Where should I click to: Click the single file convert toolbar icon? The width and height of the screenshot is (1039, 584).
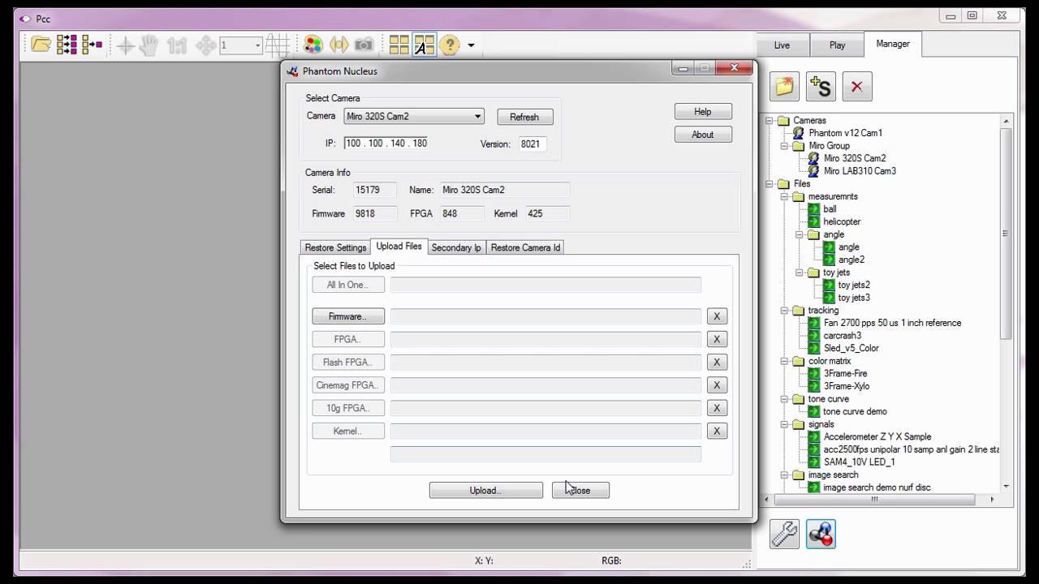click(92, 45)
